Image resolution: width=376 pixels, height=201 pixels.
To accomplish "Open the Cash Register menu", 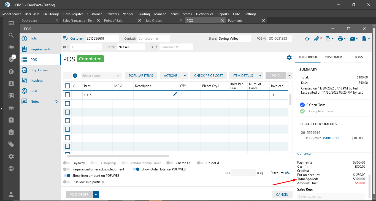I will 73,14.
